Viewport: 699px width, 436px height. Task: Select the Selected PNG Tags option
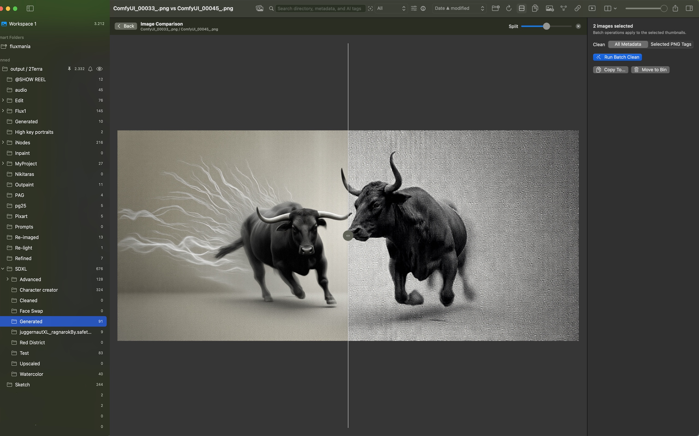coord(671,44)
